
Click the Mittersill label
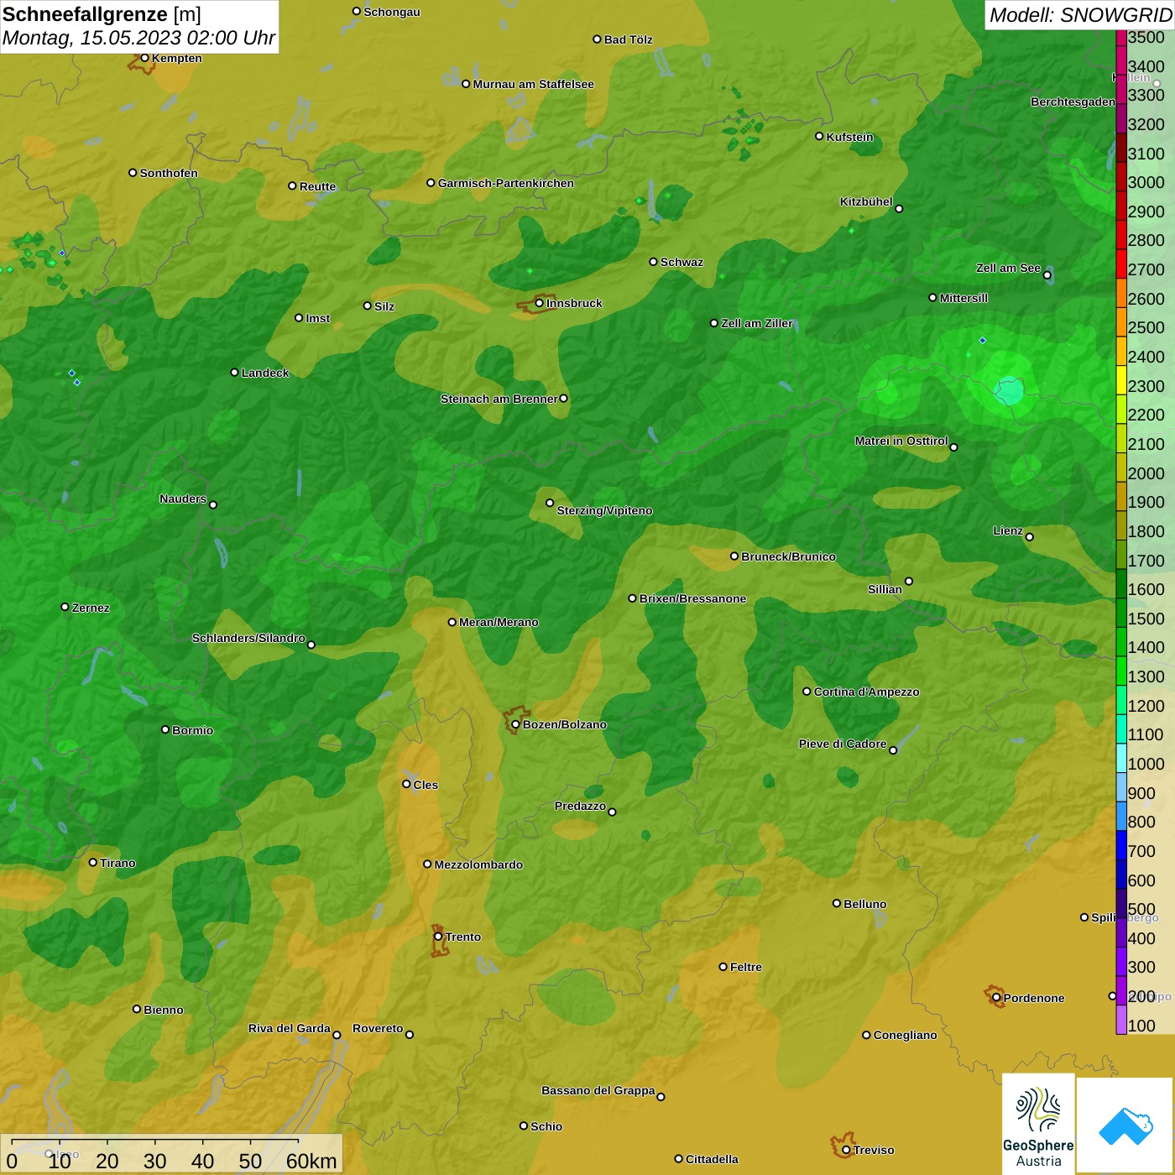(x=963, y=298)
